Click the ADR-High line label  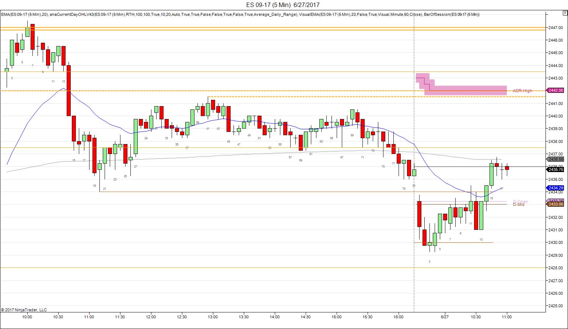(x=522, y=91)
